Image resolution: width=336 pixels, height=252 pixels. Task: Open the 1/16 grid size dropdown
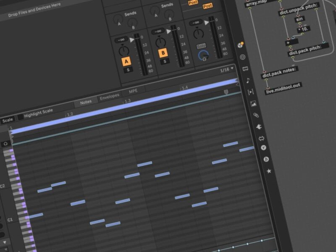227,70
